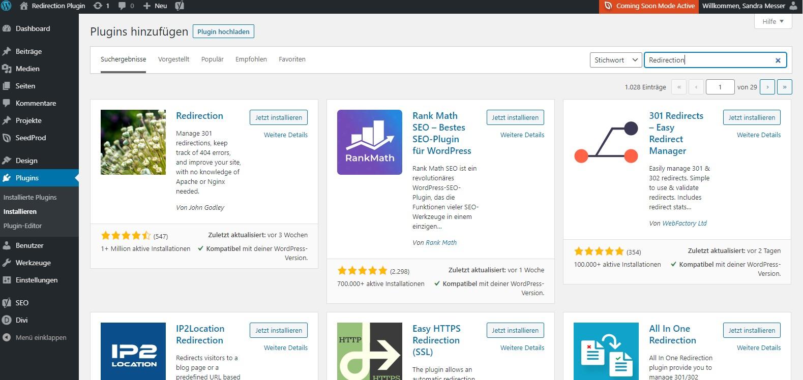Open Weitere Details for Rank Math SEO
This screenshot has width=803, height=380.
522,135
